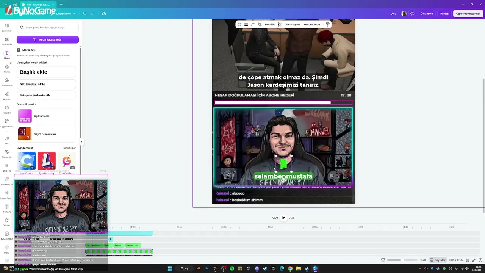Open a new tab with plus button
Screen dimensions: 485x273
(61, 4)
